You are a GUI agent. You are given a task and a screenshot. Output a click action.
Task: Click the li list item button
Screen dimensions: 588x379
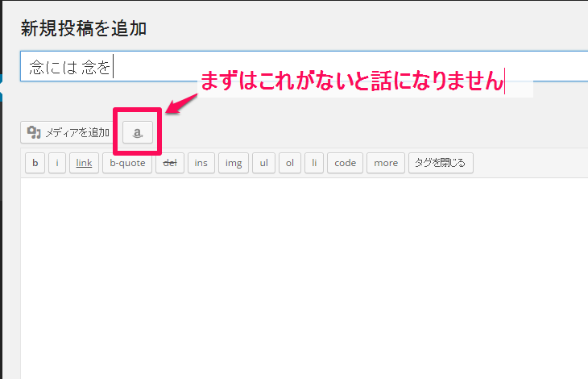click(314, 163)
